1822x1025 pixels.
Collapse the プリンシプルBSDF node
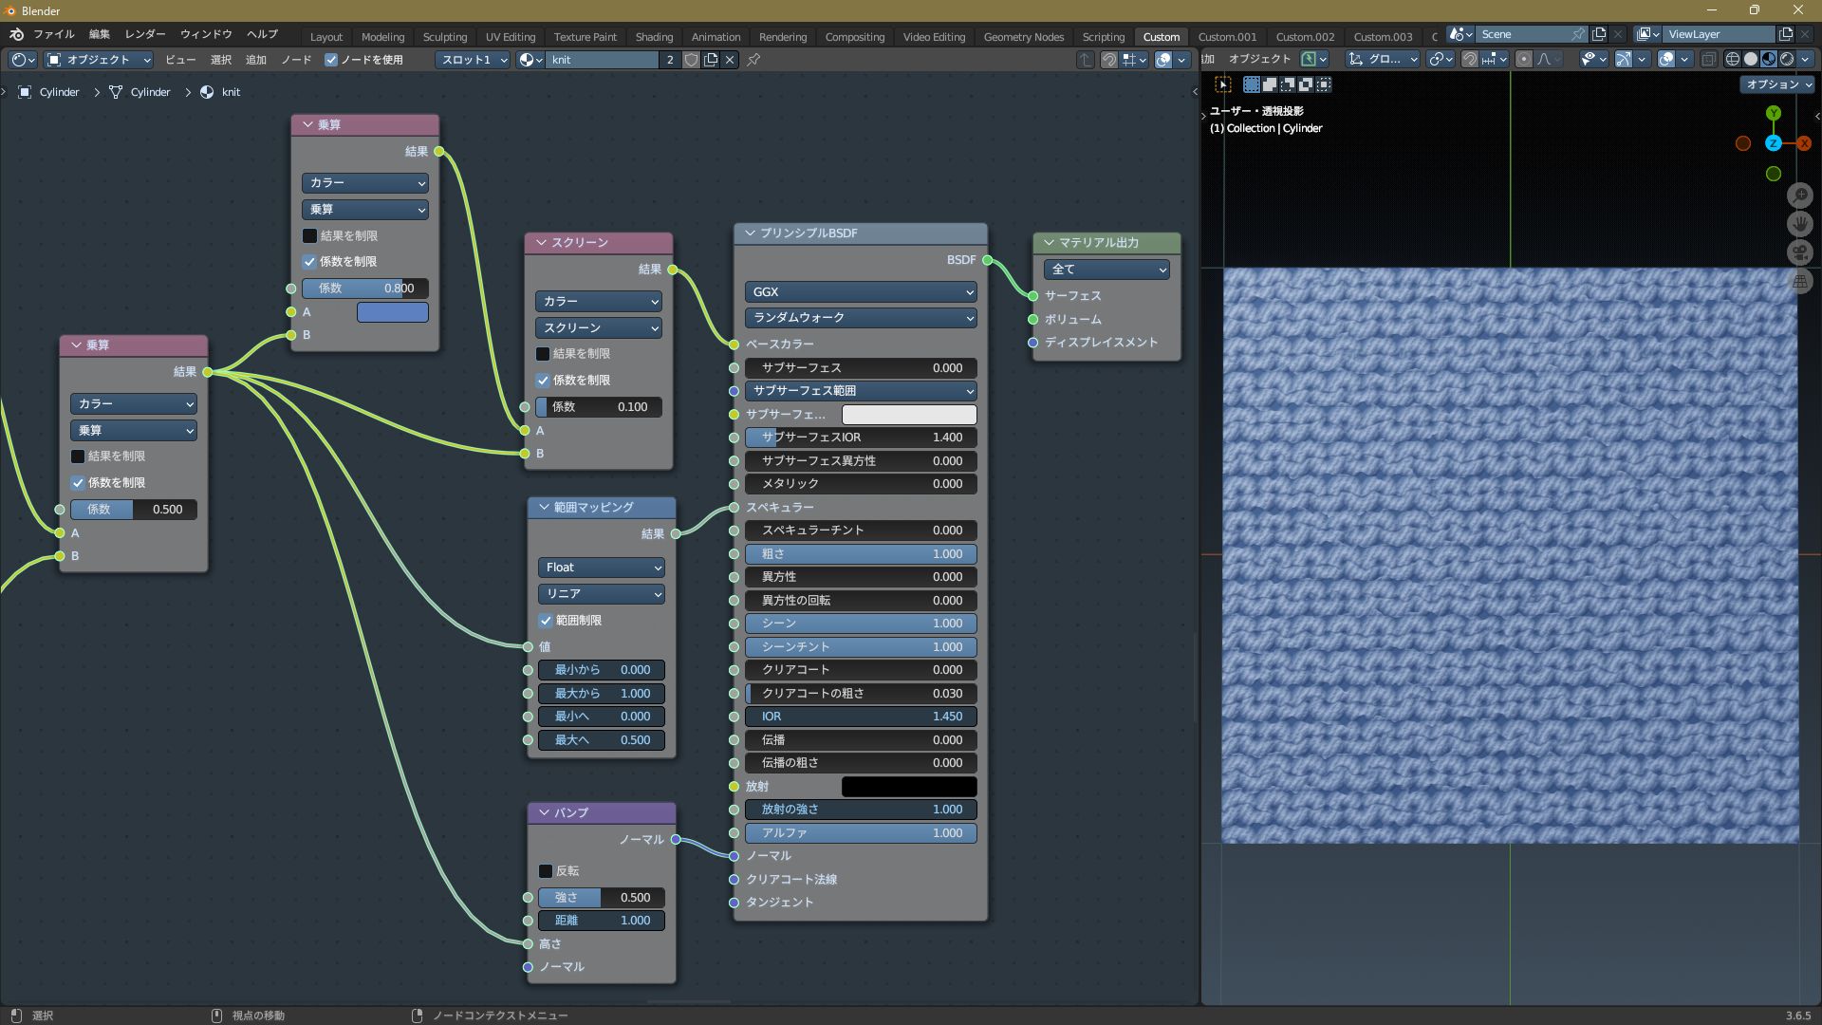[750, 233]
